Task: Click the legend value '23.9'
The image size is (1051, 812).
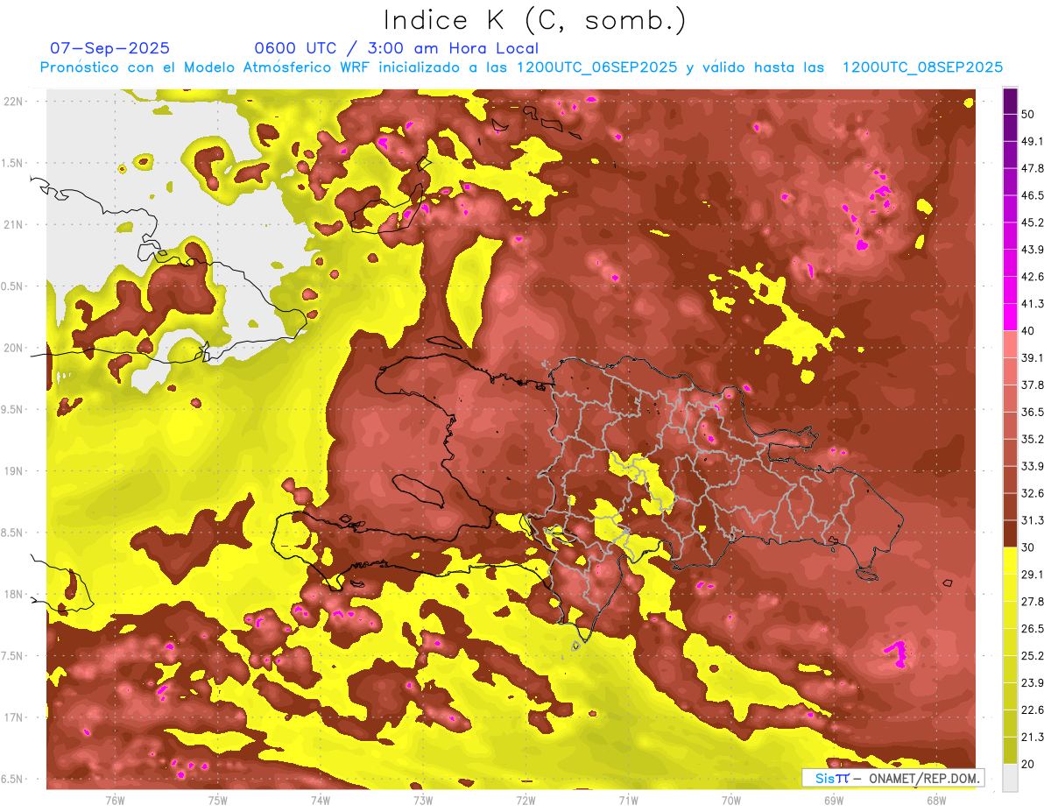Action: (x=1032, y=683)
